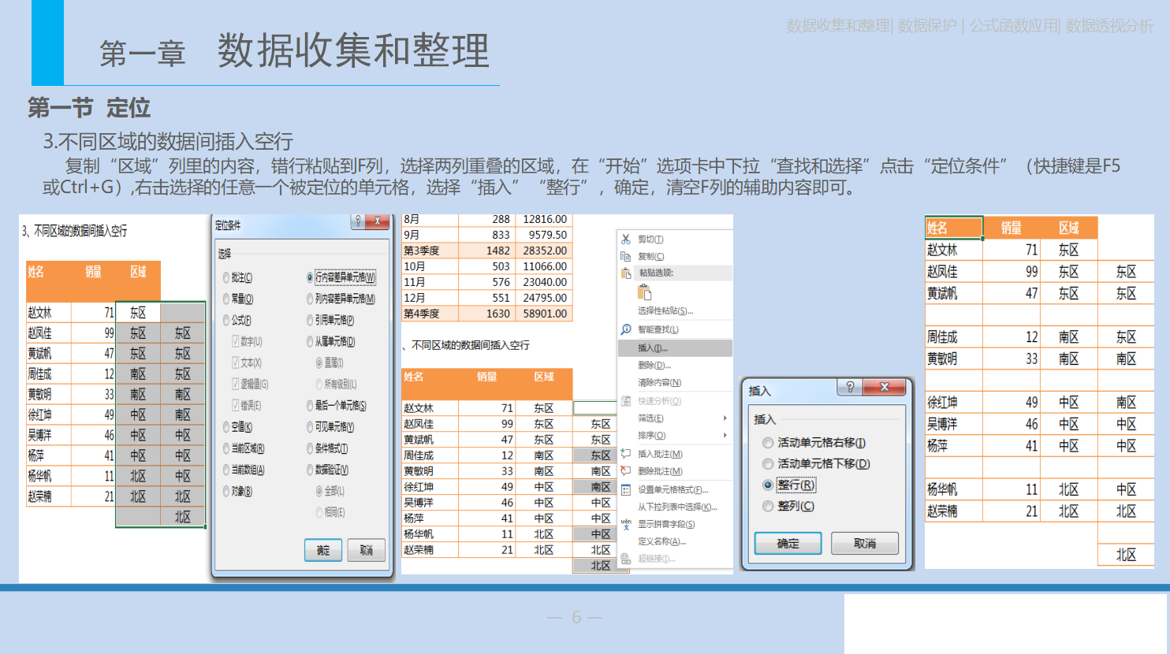Click 取消 in the 定位条件 dialog

(x=366, y=550)
